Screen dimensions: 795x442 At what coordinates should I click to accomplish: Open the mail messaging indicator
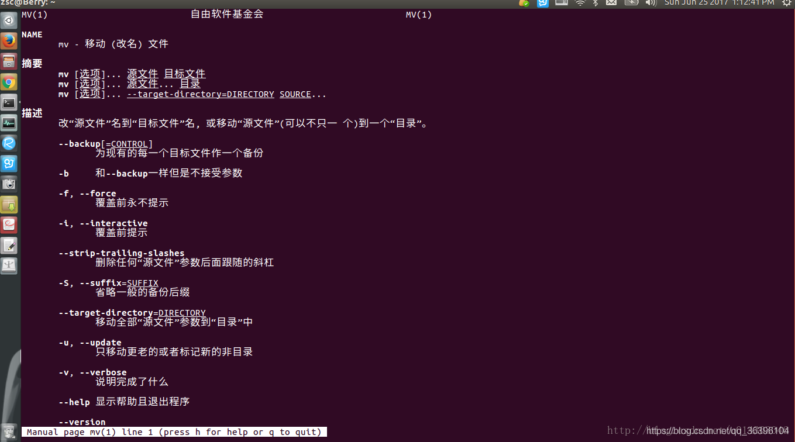pos(611,3)
